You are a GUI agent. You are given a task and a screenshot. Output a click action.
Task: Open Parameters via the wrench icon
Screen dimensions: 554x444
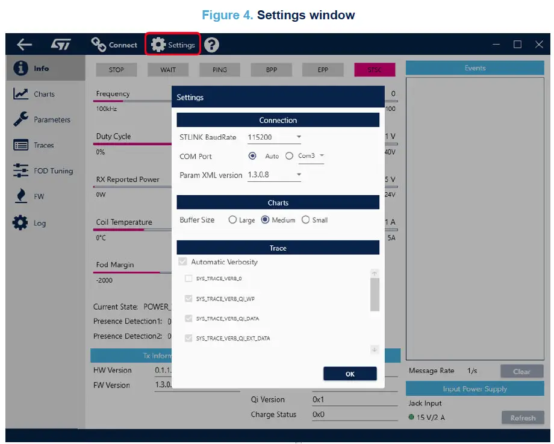(21, 119)
